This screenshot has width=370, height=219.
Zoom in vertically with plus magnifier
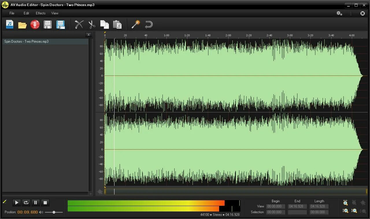pos(345,211)
